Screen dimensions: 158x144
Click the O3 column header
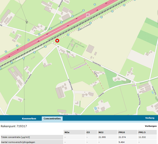point(88,132)
